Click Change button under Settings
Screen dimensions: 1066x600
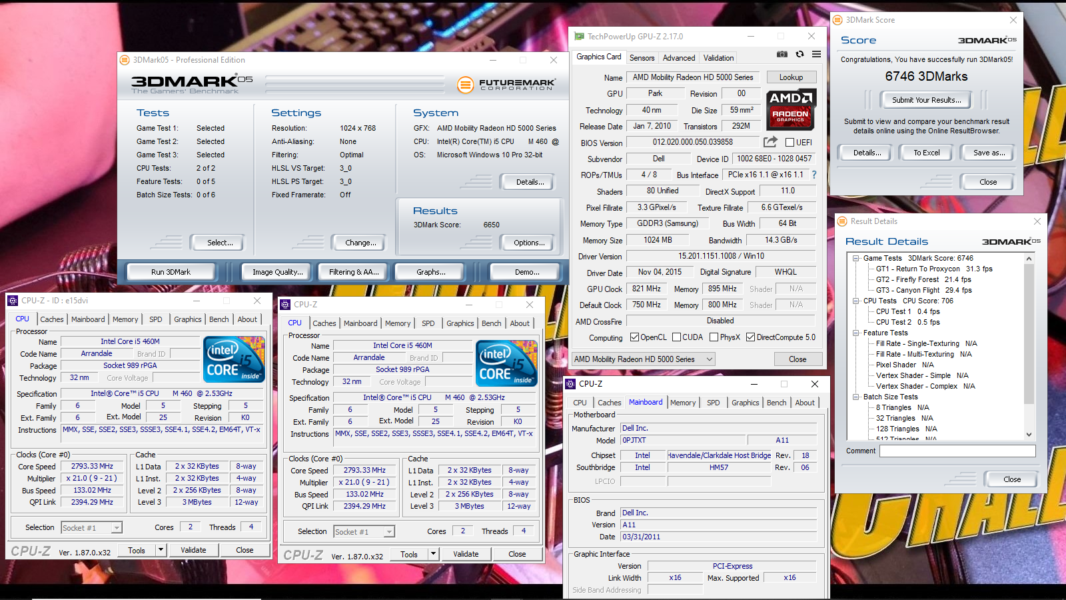(360, 243)
